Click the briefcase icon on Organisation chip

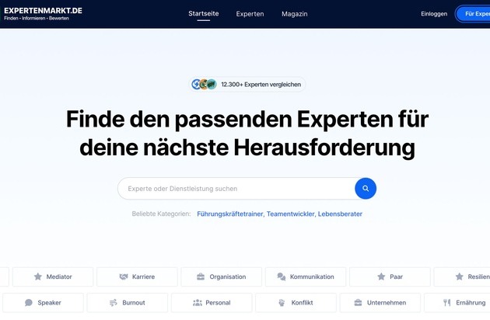(x=200, y=277)
